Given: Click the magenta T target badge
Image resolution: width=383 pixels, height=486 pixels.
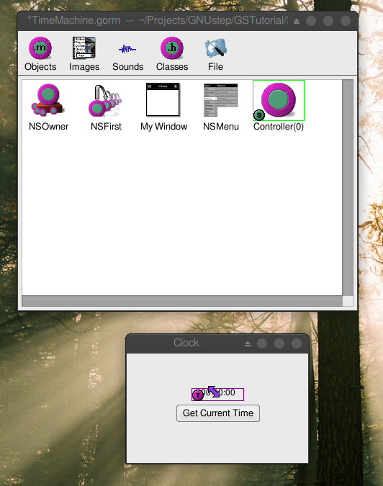Looking at the screenshot, I should pyautogui.click(x=198, y=395).
